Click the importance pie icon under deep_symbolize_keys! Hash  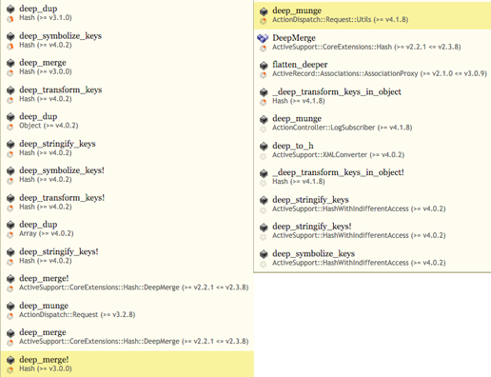10,181
